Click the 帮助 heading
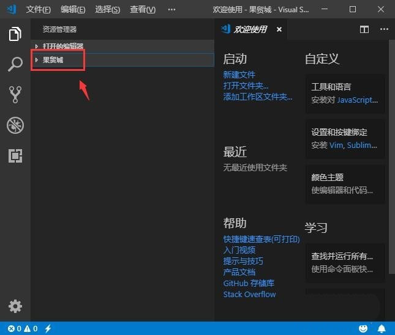 (x=235, y=223)
